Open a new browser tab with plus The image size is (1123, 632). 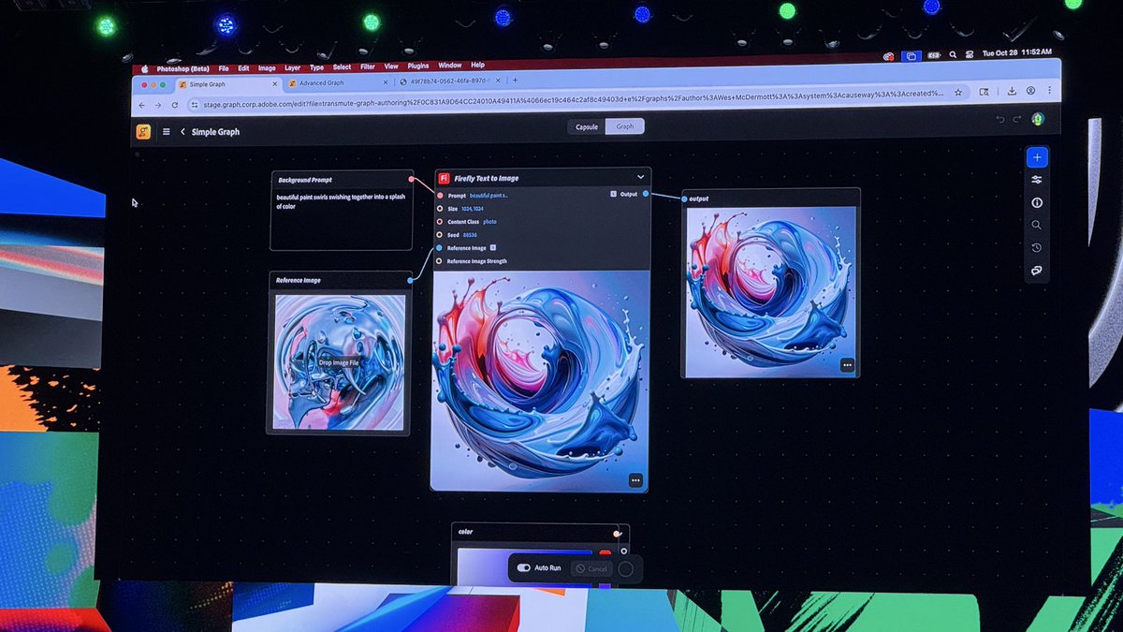[515, 81]
